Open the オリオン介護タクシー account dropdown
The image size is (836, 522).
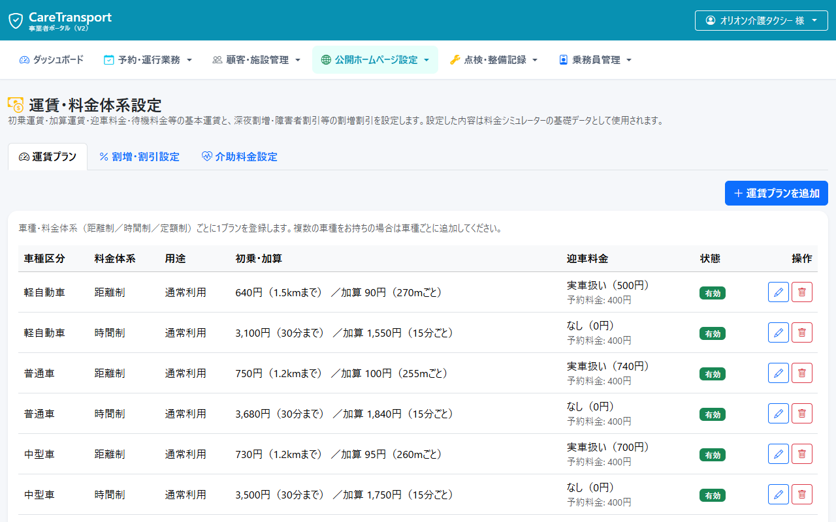point(762,20)
